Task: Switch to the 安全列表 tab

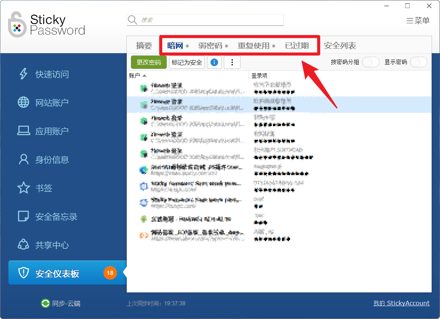Action: [340, 46]
